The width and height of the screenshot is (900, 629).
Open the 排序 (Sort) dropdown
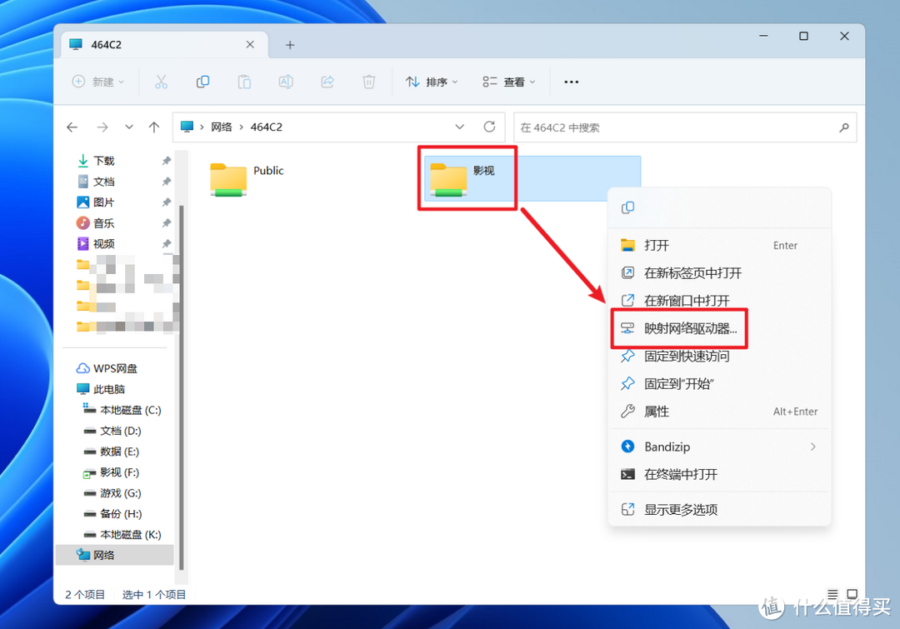point(432,82)
